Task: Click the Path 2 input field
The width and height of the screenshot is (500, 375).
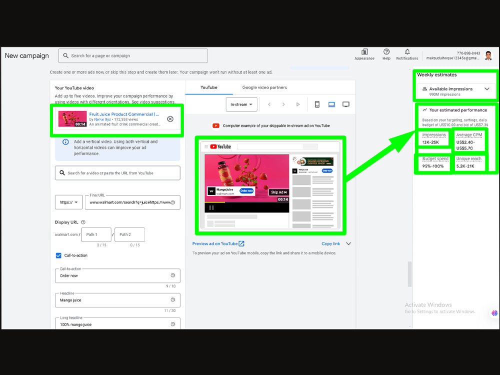Action: (x=129, y=234)
